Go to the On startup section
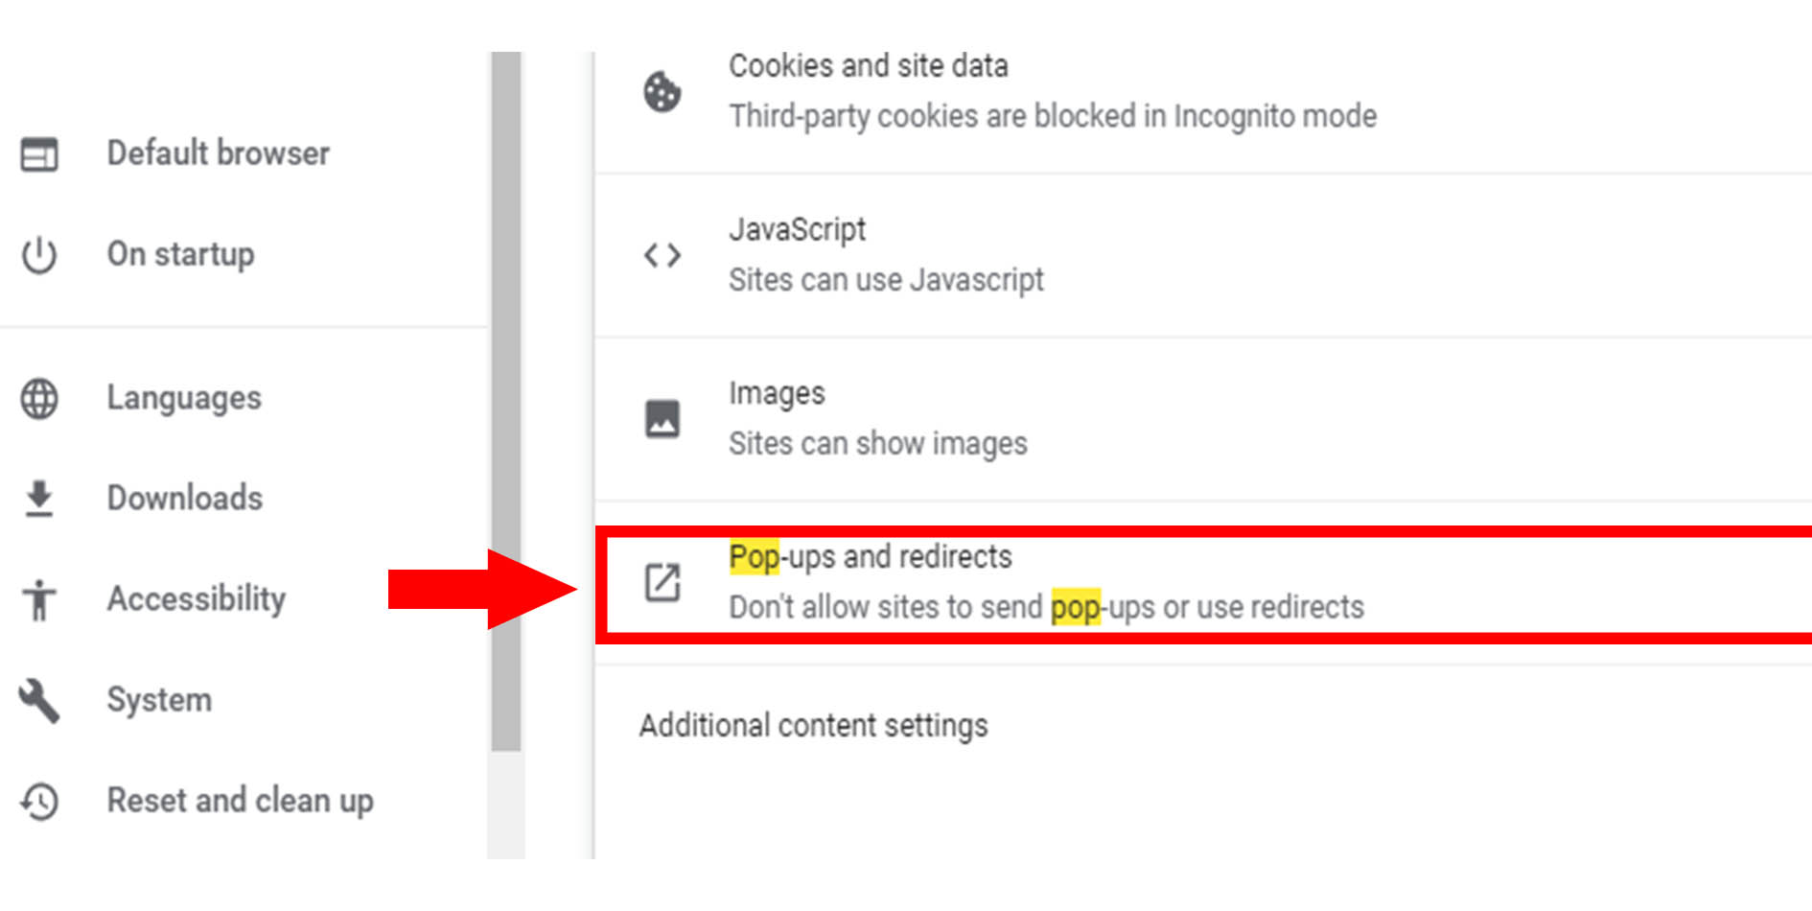 (180, 254)
